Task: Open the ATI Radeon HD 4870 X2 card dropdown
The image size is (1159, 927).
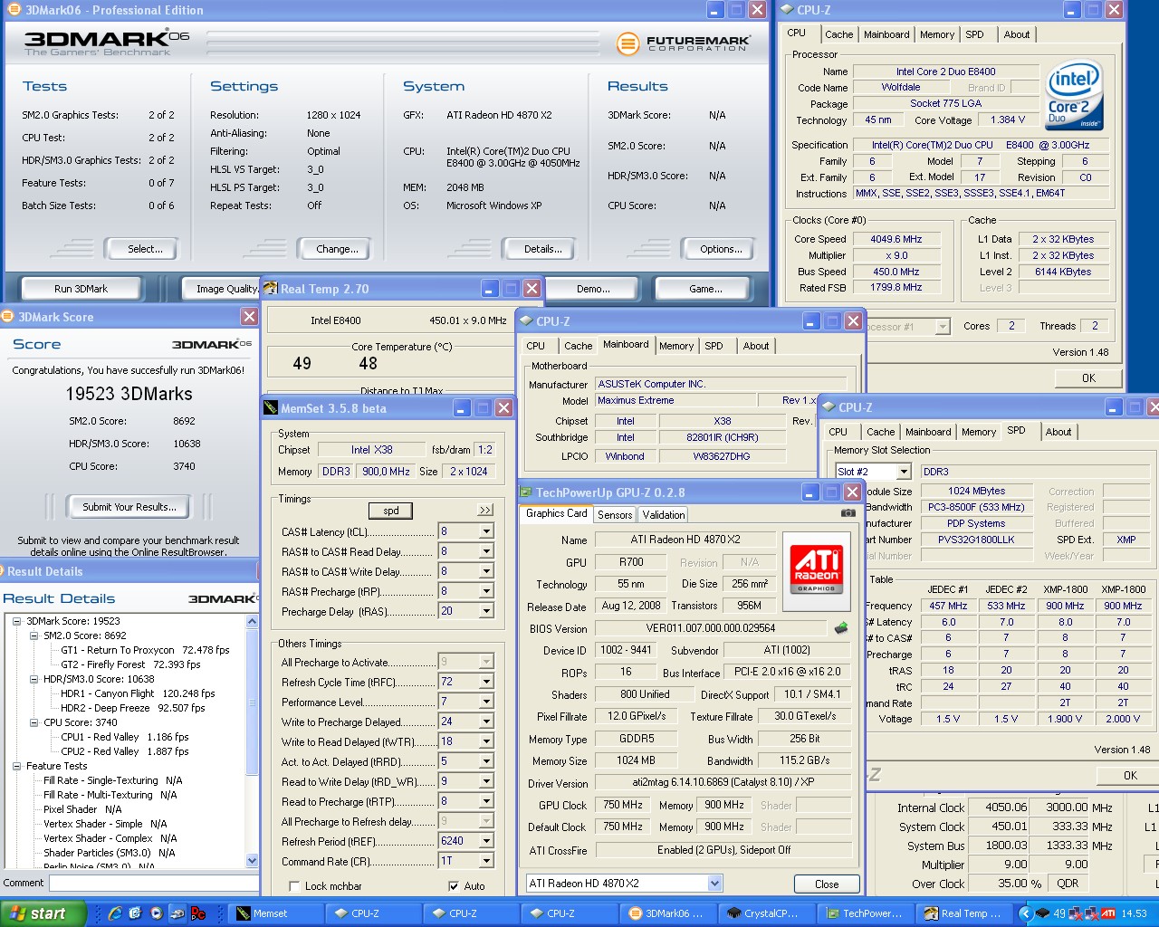Action: [x=714, y=884]
